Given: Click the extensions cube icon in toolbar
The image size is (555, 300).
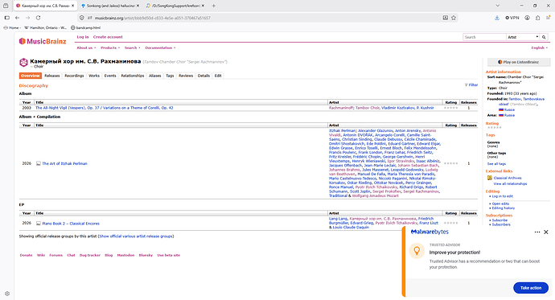Looking at the screenshot, I should tap(537, 18).
